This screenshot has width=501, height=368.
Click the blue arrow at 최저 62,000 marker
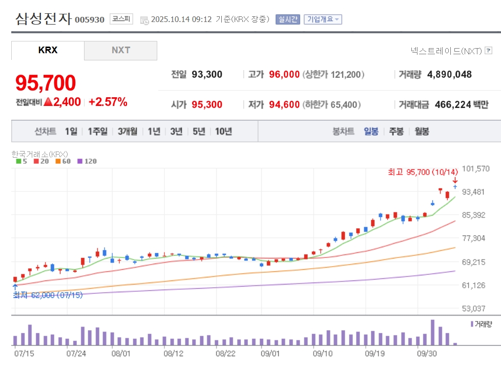pyautogui.click(x=15, y=288)
